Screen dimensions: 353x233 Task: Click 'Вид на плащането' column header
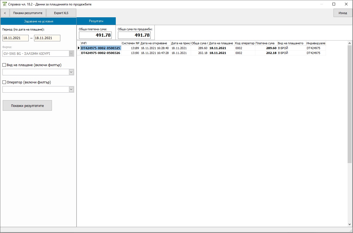click(292, 43)
